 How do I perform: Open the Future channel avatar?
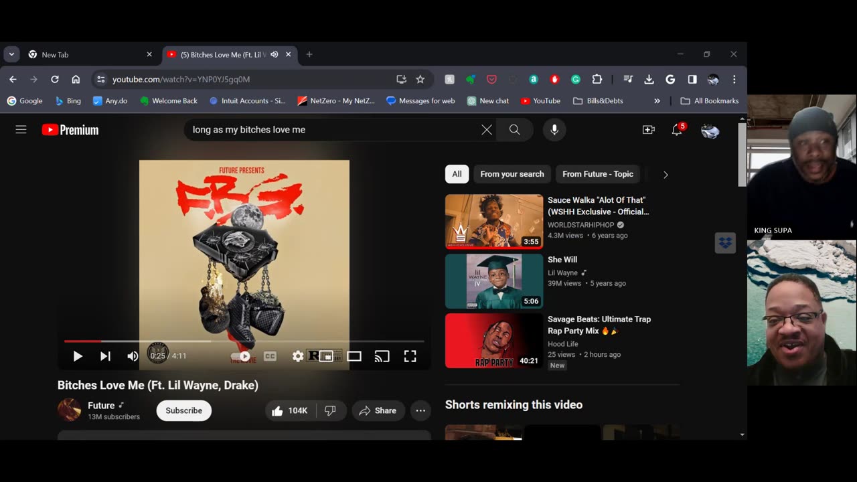click(x=70, y=410)
